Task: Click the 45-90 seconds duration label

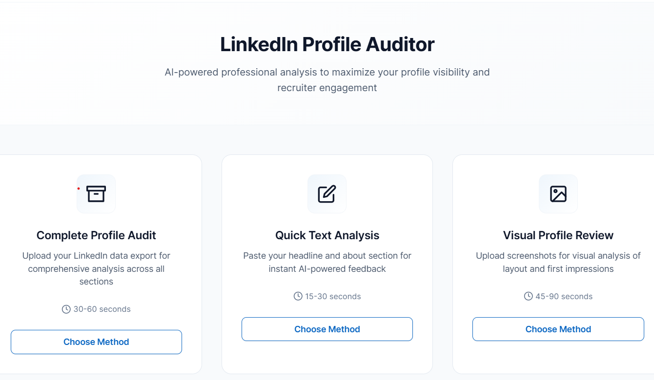Action: click(x=564, y=296)
